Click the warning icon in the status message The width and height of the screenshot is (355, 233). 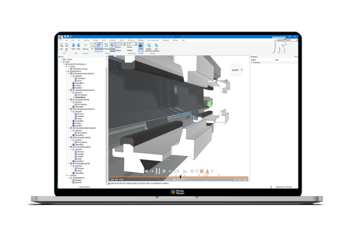109,183
